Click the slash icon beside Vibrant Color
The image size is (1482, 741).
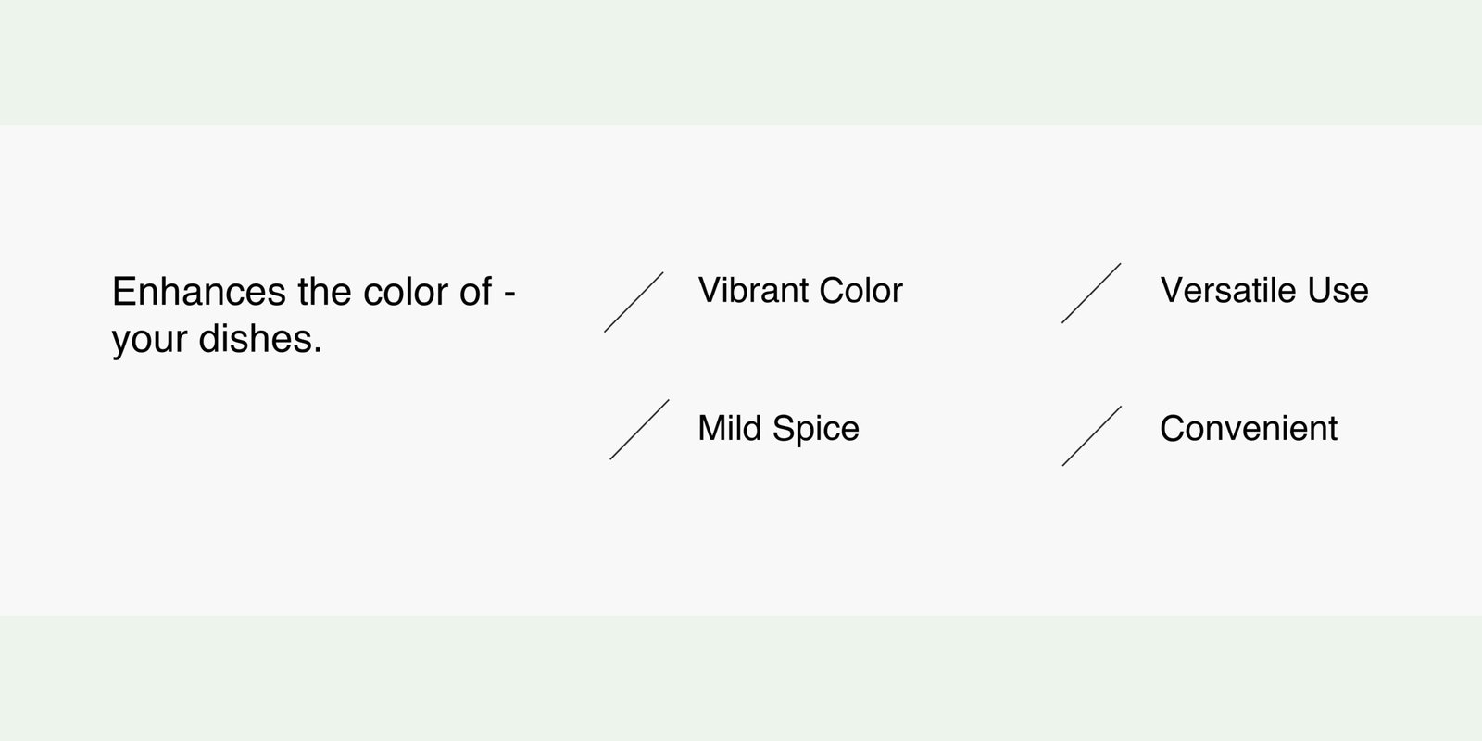point(634,302)
